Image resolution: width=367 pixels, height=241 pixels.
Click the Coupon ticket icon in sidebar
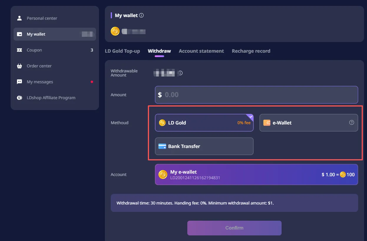tap(19, 50)
